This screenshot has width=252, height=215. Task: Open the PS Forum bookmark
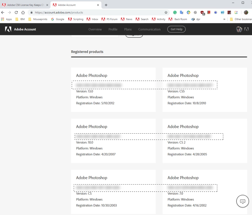[x=109, y=19]
